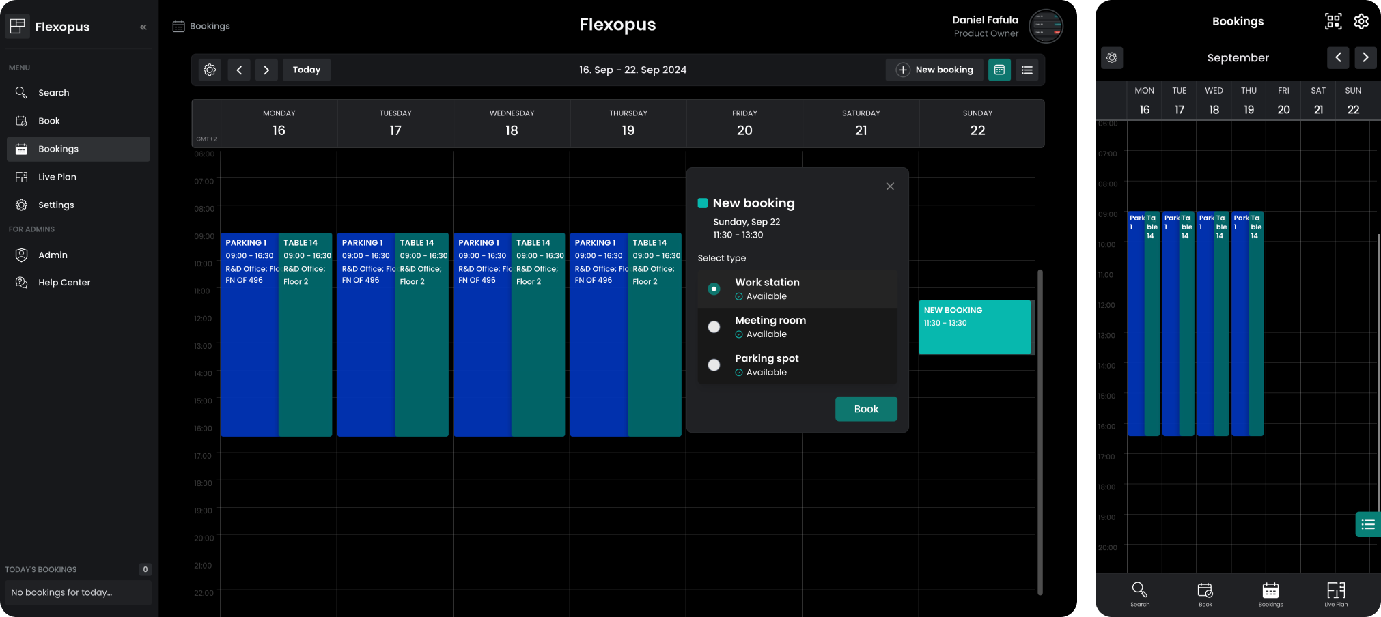Open Live Plan in bottom navigation
The width and height of the screenshot is (1381, 617).
pyautogui.click(x=1335, y=593)
